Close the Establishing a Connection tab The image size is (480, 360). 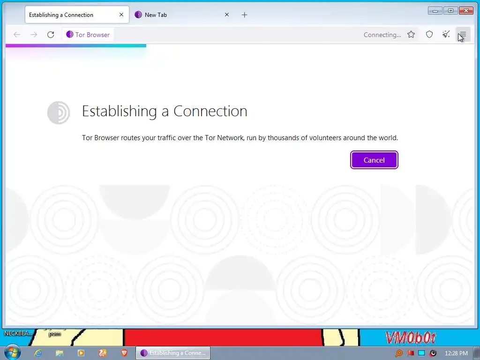(121, 15)
